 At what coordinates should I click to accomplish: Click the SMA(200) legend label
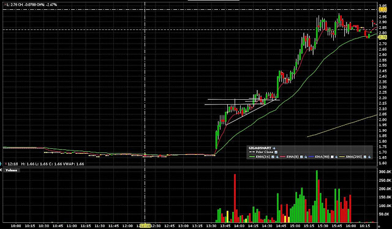354,157
